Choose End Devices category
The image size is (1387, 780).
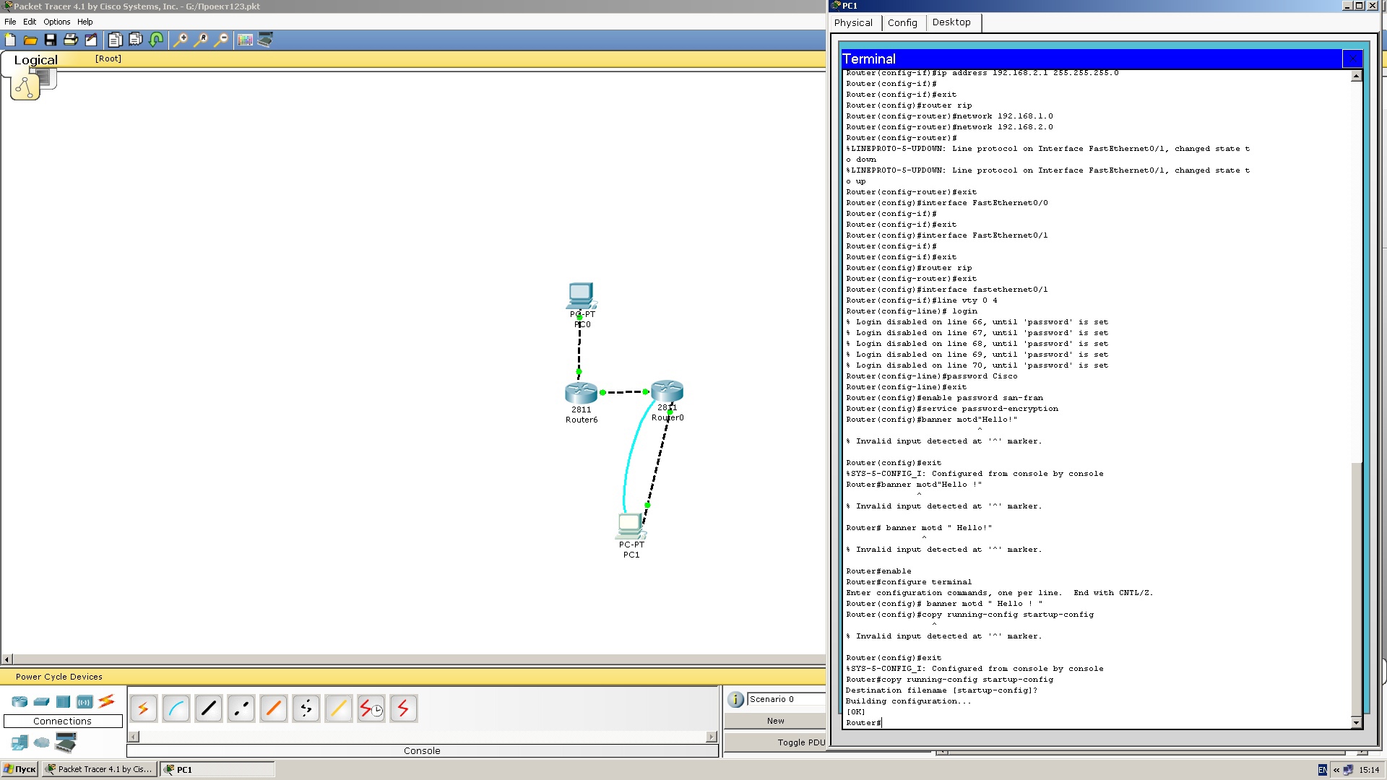click(20, 742)
